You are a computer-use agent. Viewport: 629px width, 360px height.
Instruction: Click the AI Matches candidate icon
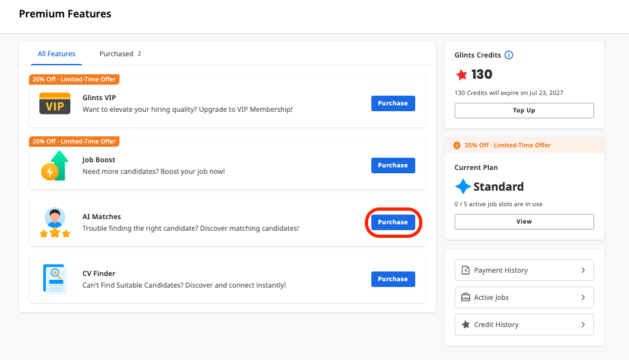coord(55,222)
